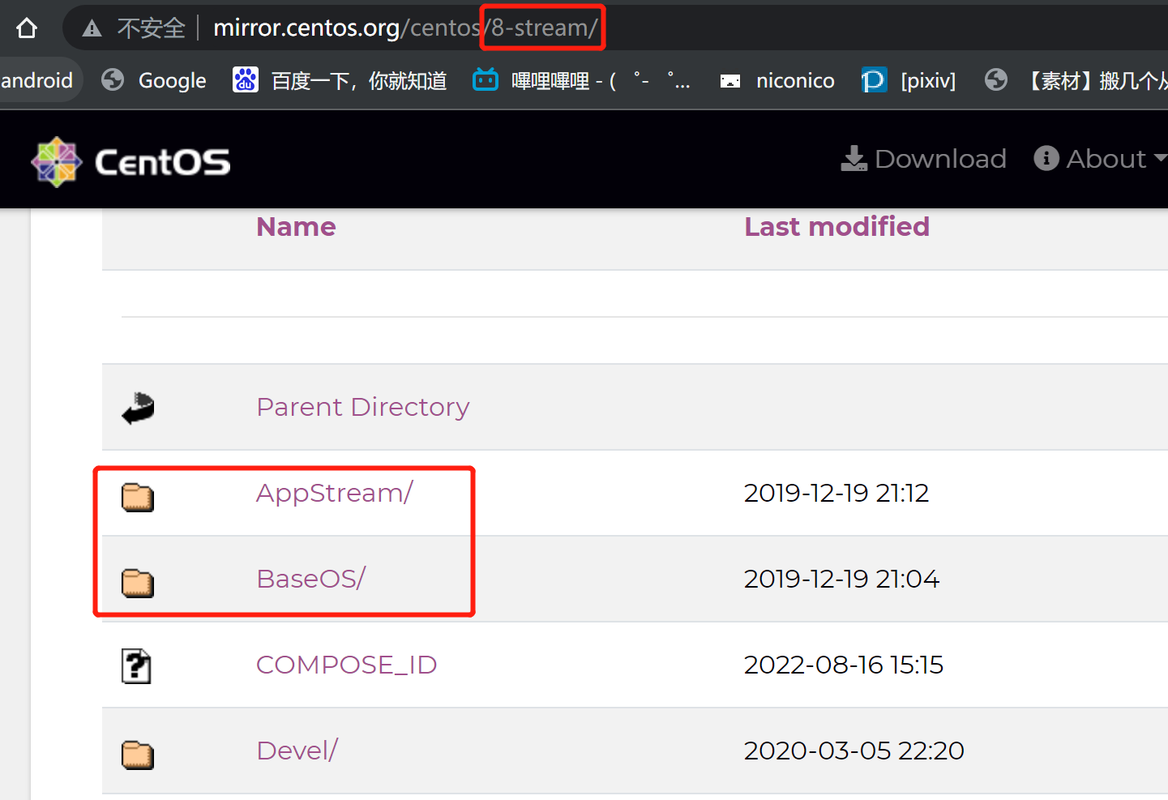The height and width of the screenshot is (800, 1168).
Task: Open the 百度一下,你就知道 bookmark
Action: tap(359, 80)
